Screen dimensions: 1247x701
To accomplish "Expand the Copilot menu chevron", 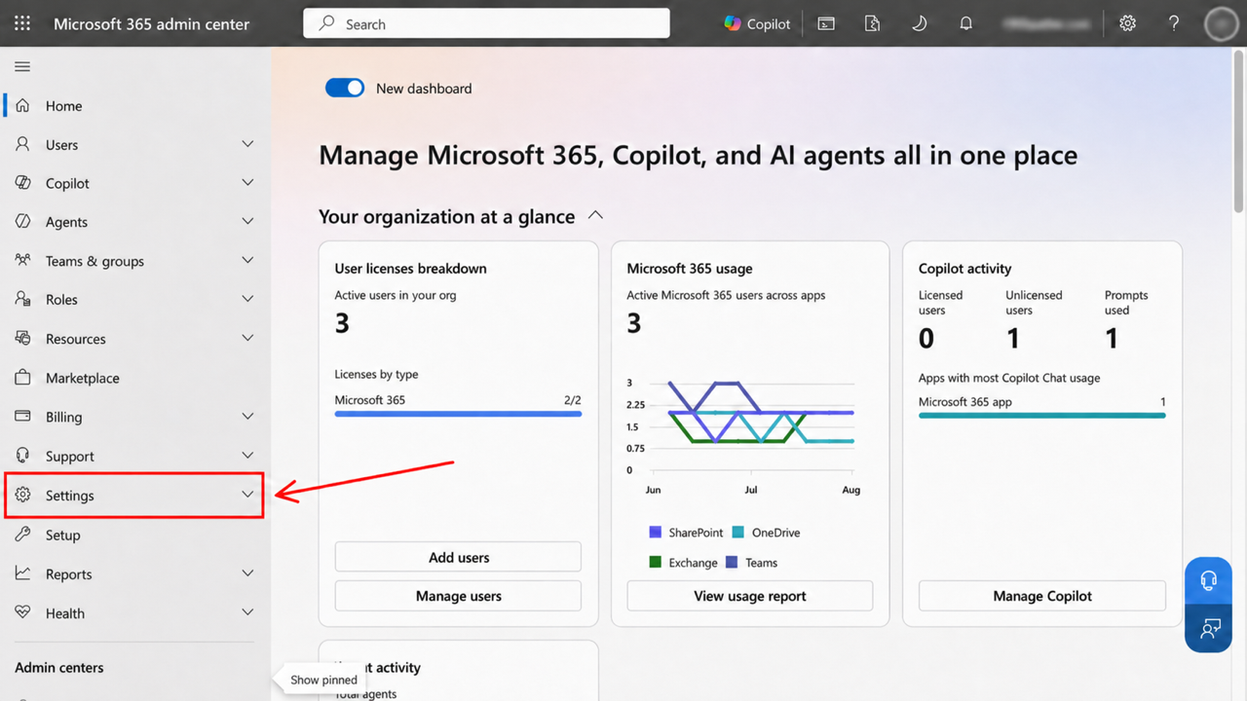I will point(247,183).
